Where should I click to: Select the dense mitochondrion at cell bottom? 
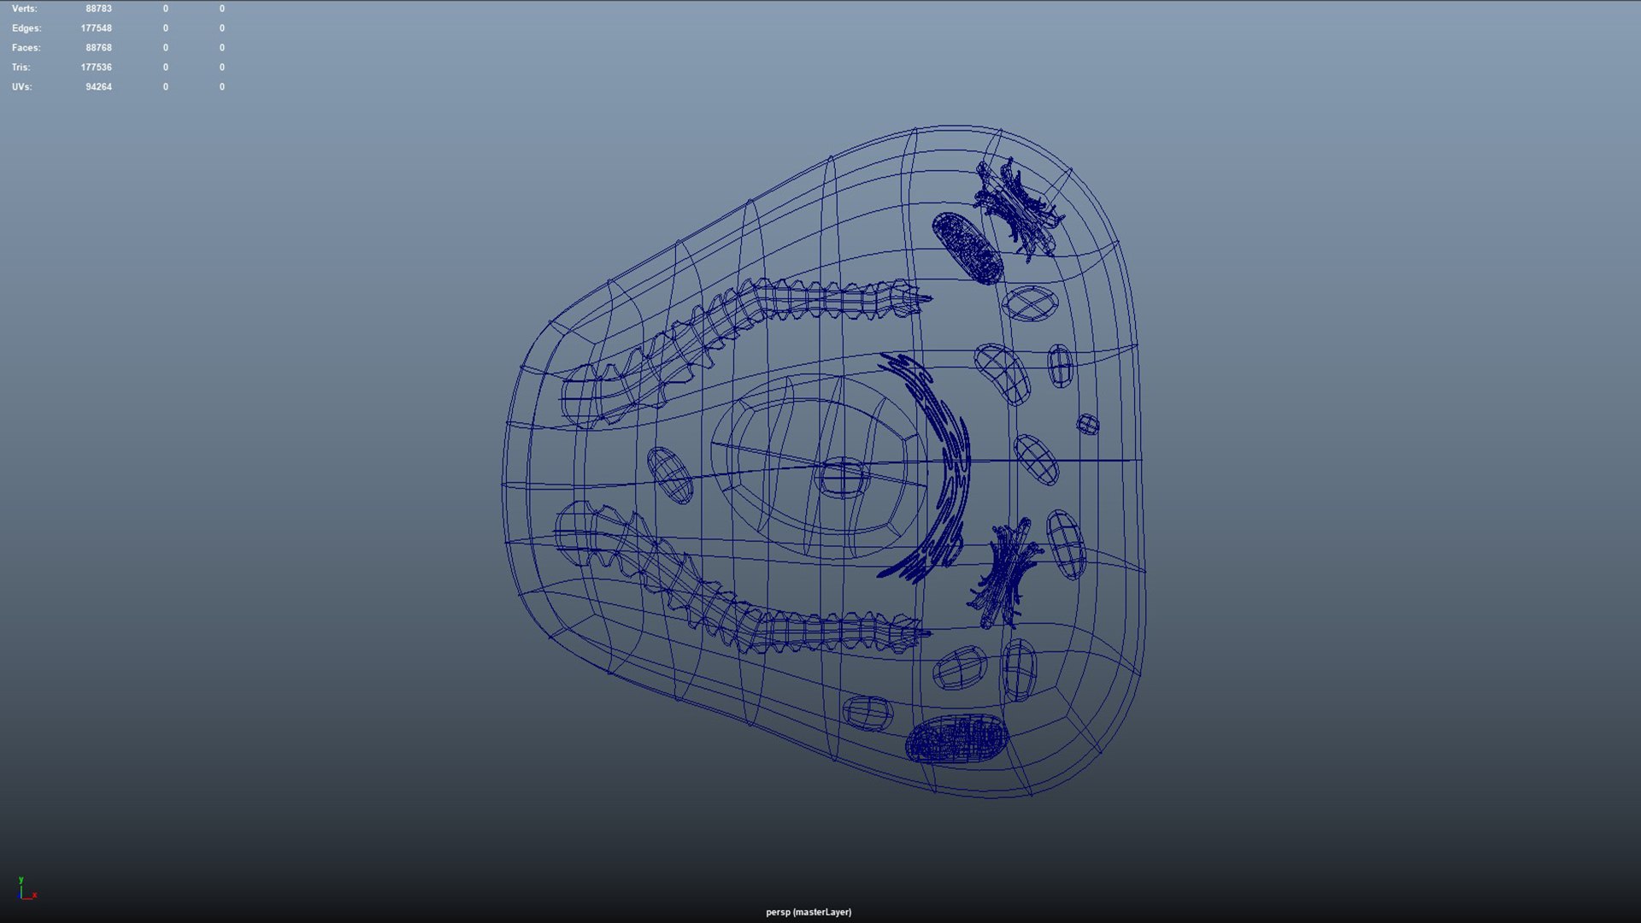[956, 738]
